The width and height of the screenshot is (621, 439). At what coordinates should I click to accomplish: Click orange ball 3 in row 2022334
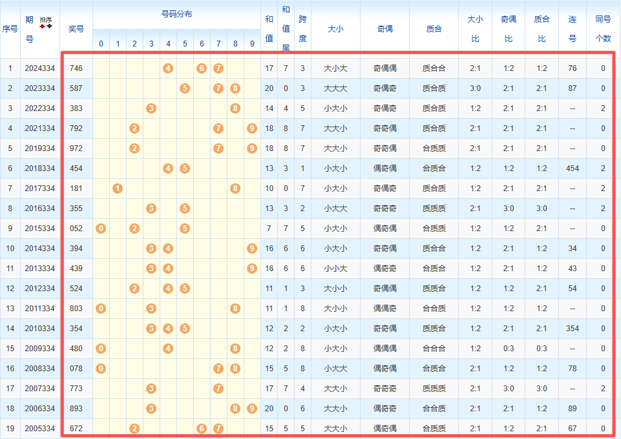tap(151, 108)
